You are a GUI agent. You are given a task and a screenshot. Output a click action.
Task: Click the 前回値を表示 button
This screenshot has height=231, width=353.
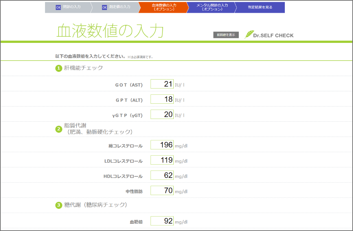[x=226, y=35]
